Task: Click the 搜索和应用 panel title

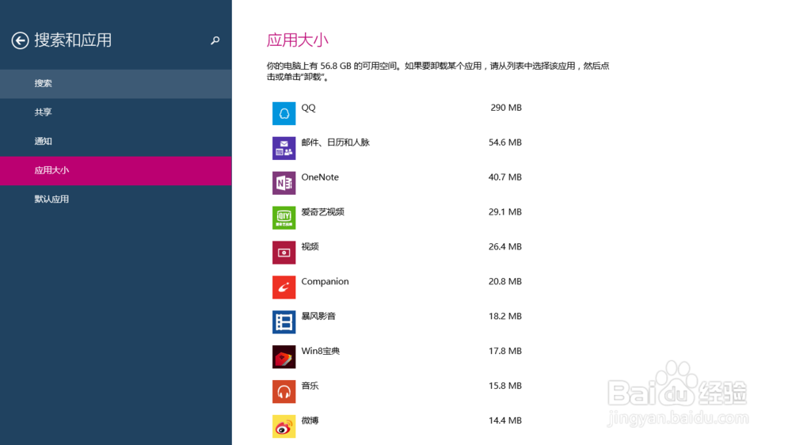Action: click(73, 40)
